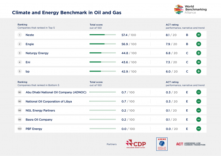Screen dimensions: 221x156
Task: Click the plus trend icon for Naturgy Energy
Action: point(199,53)
